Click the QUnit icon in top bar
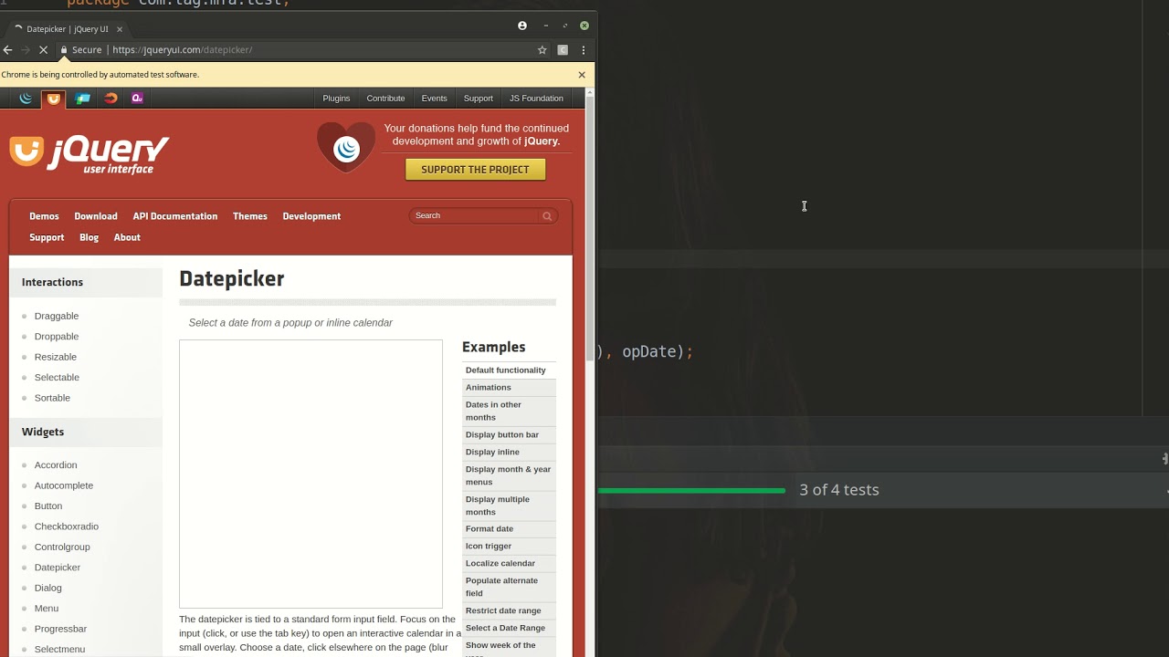Image resolution: width=1169 pixels, height=657 pixels. coord(137,99)
